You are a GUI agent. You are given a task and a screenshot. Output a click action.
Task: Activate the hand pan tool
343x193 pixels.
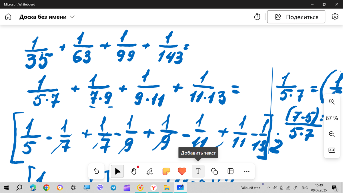[133, 171]
